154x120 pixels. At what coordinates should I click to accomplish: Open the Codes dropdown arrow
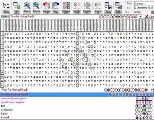tap(140, 17)
